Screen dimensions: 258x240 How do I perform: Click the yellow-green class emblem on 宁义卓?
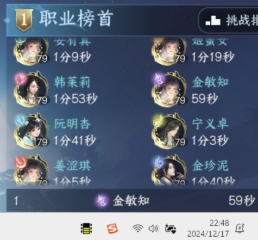[159, 120]
